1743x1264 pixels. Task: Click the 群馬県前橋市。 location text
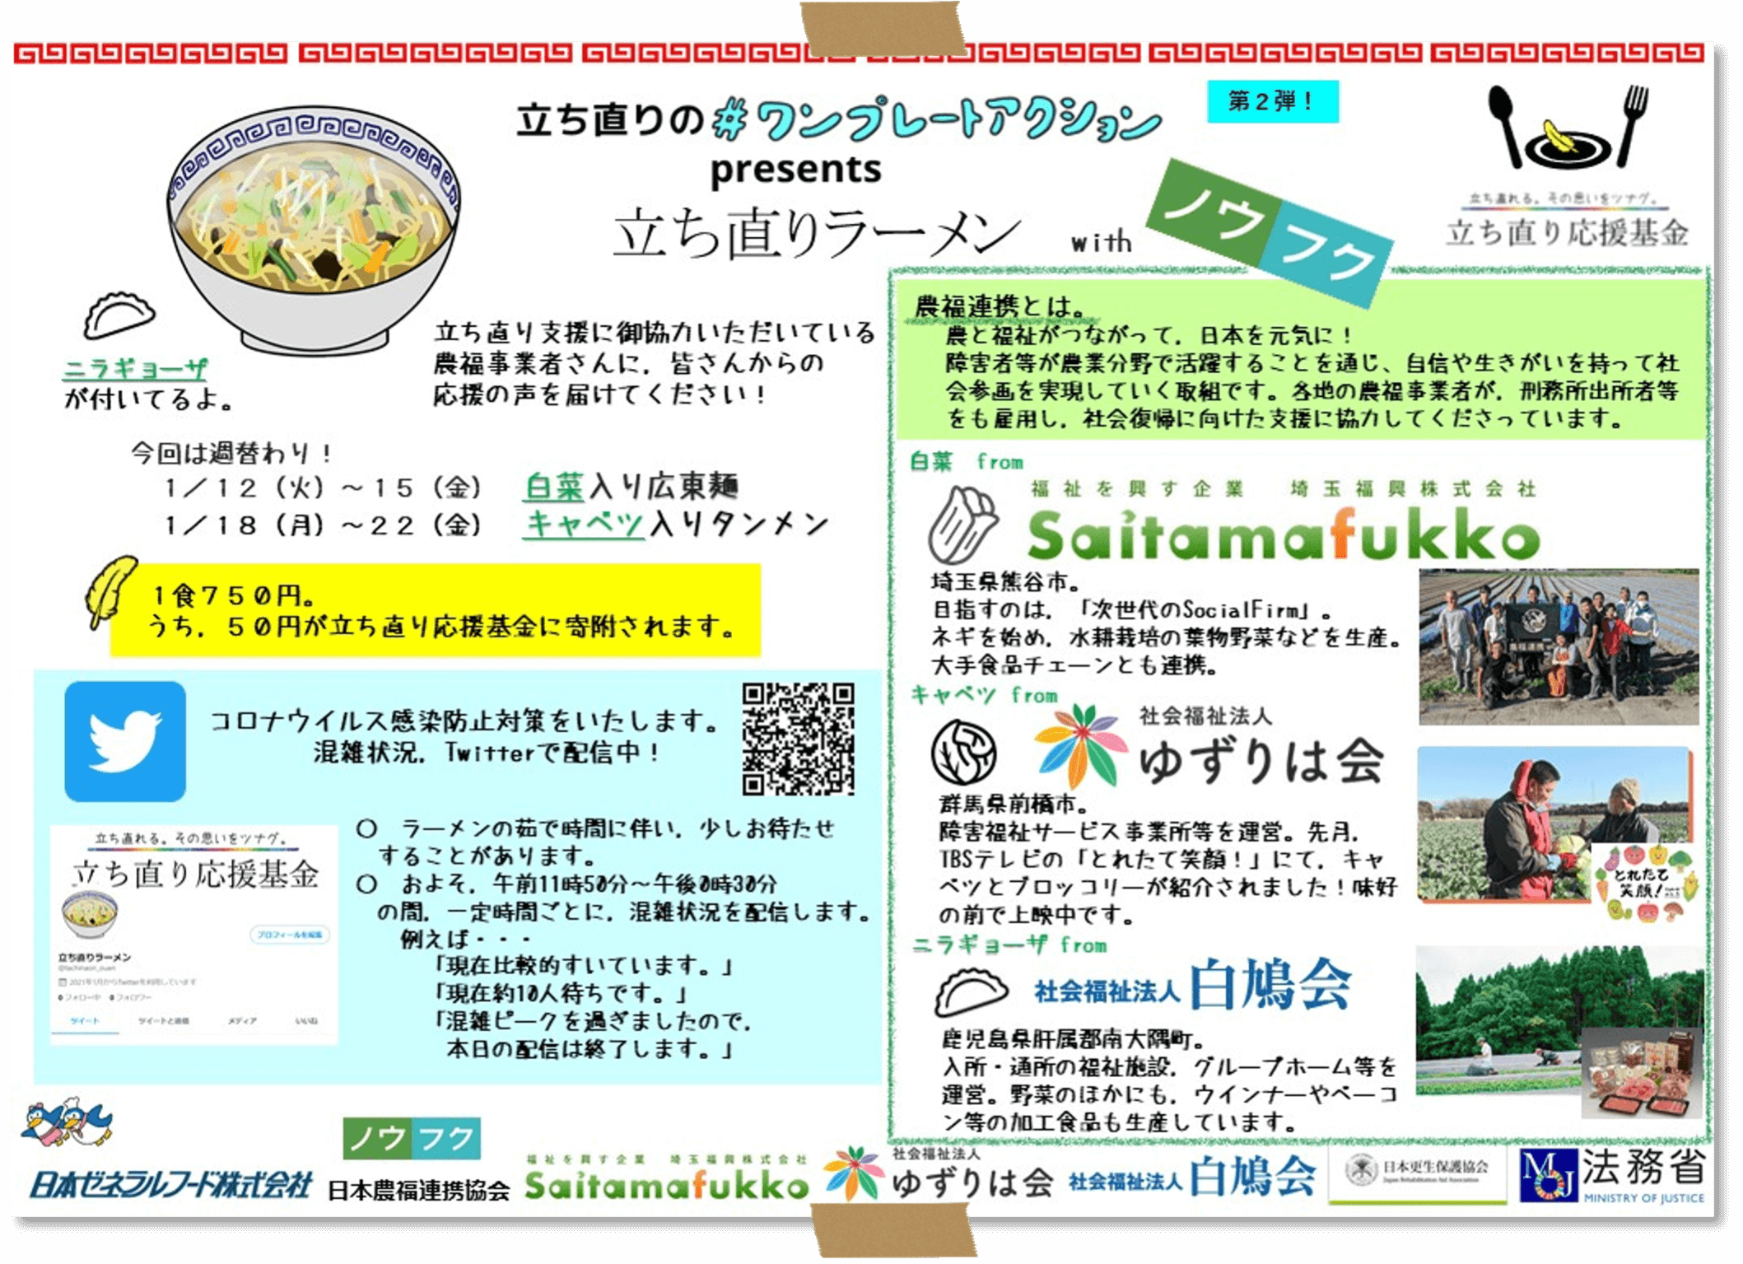click(1014, 804)
